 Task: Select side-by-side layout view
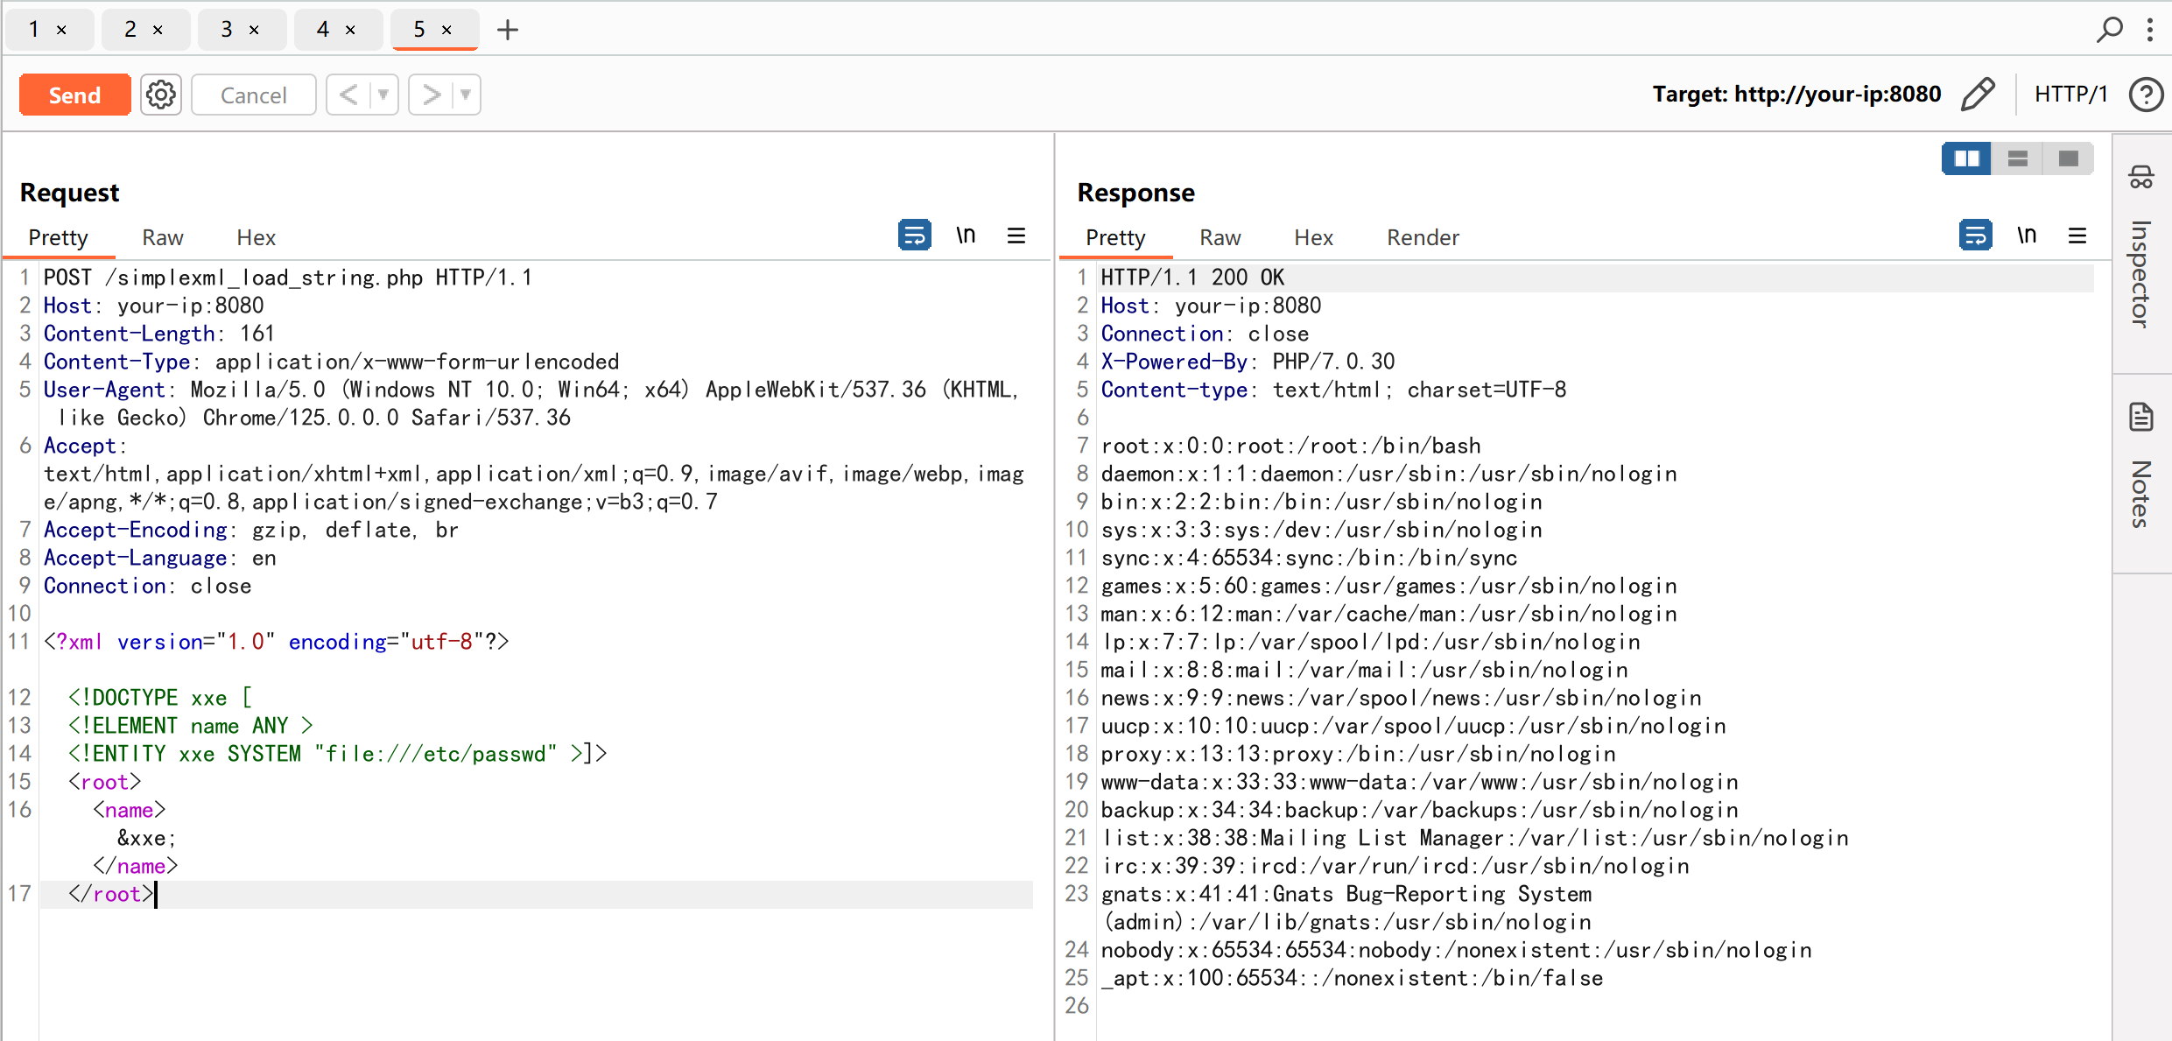[x=1966, y=158]
